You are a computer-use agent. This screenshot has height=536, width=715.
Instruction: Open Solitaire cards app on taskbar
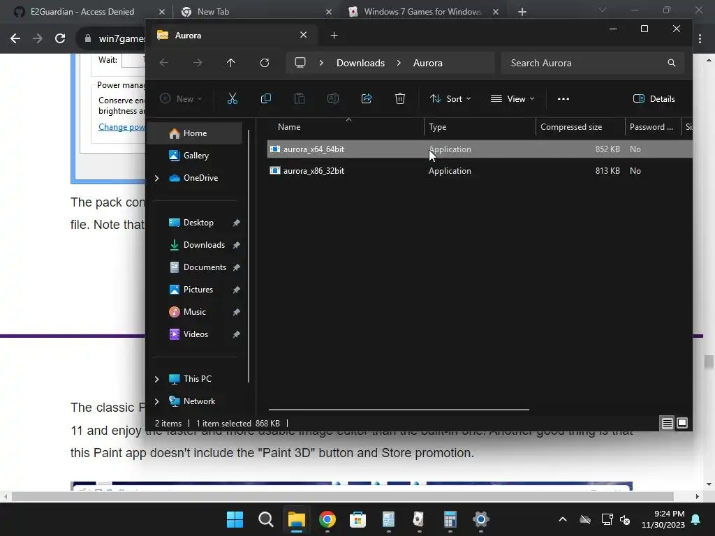tap(419, 519)
